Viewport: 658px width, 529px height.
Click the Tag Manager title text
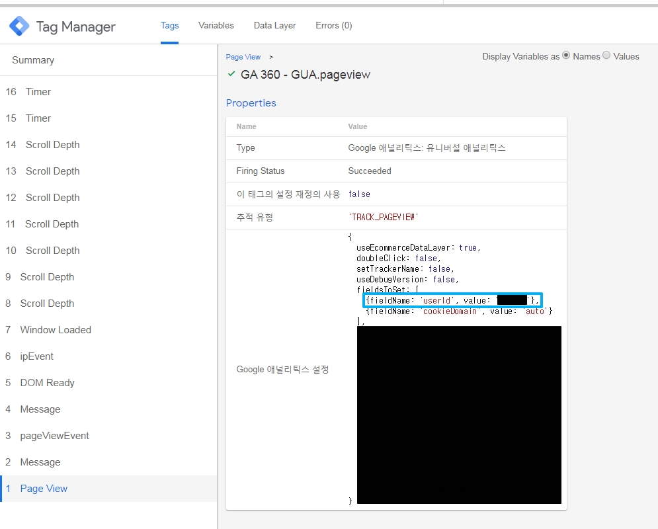(x=75, y=26)
